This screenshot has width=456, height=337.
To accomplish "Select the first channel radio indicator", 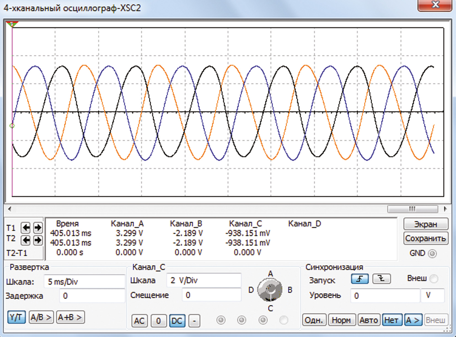I will click(x=221, y=320).
